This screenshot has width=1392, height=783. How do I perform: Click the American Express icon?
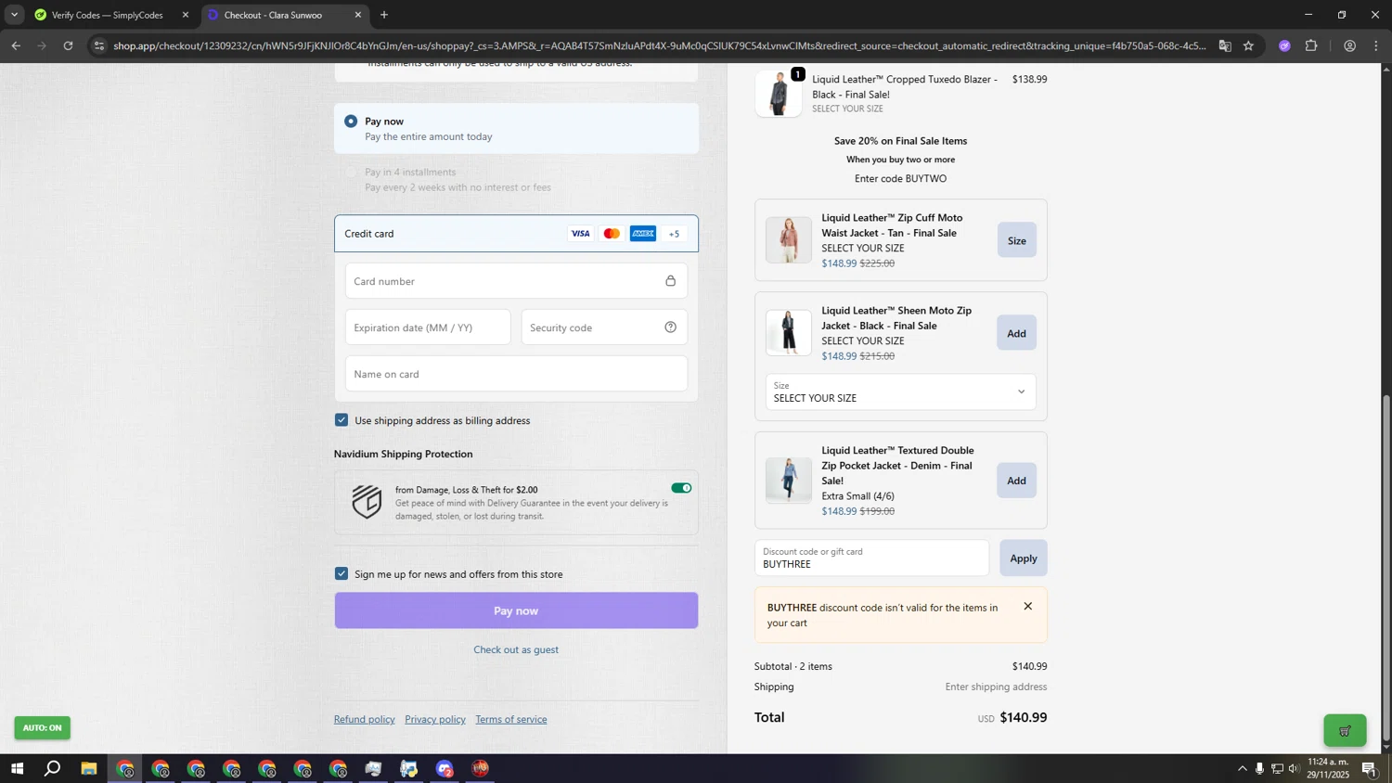click(643, 234)
